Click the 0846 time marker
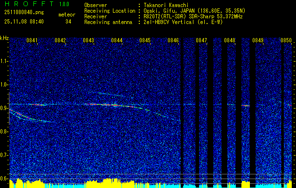 coord(173,40)
